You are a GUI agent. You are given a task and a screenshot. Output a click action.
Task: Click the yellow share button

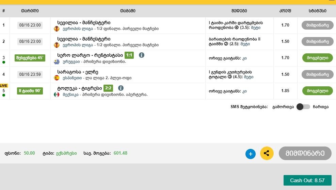pos(267,153)
